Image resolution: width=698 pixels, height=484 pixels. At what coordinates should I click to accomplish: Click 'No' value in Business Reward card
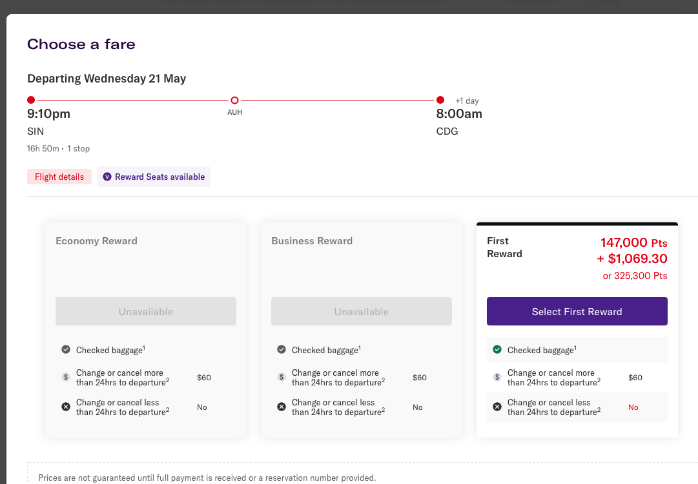(x=418, y=407)
